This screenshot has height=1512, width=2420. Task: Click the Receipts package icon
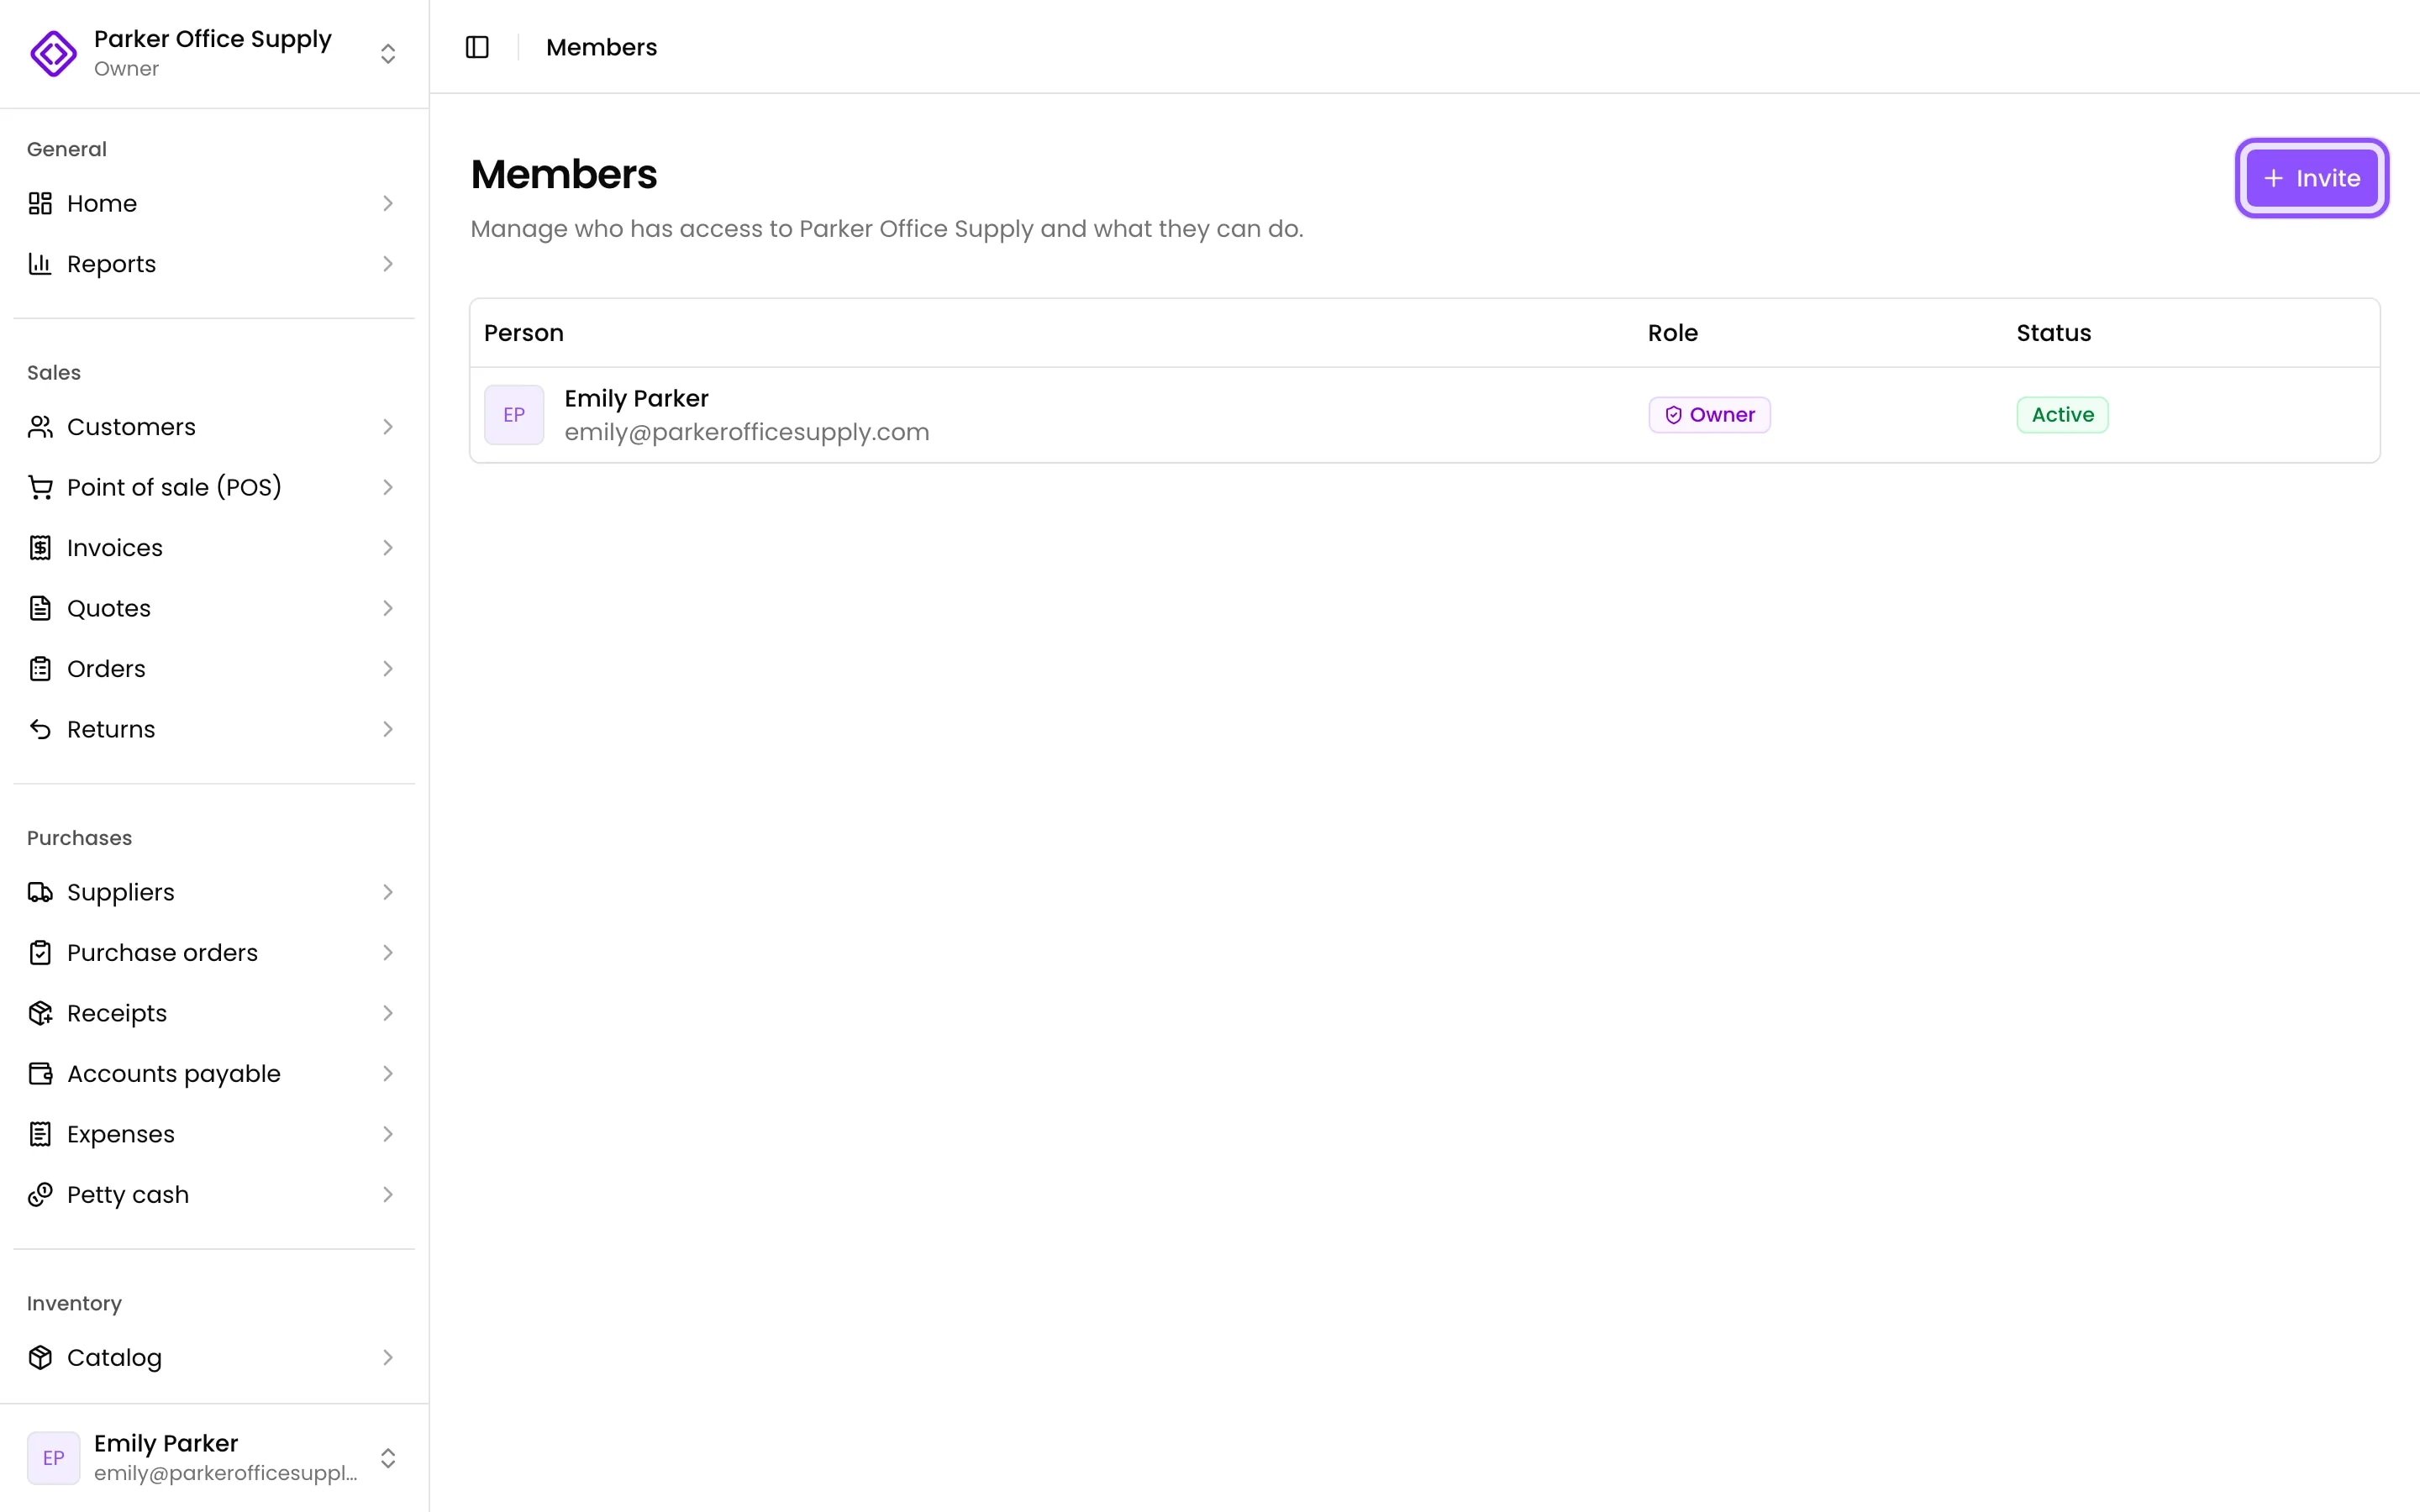[x=40, y=1013]
